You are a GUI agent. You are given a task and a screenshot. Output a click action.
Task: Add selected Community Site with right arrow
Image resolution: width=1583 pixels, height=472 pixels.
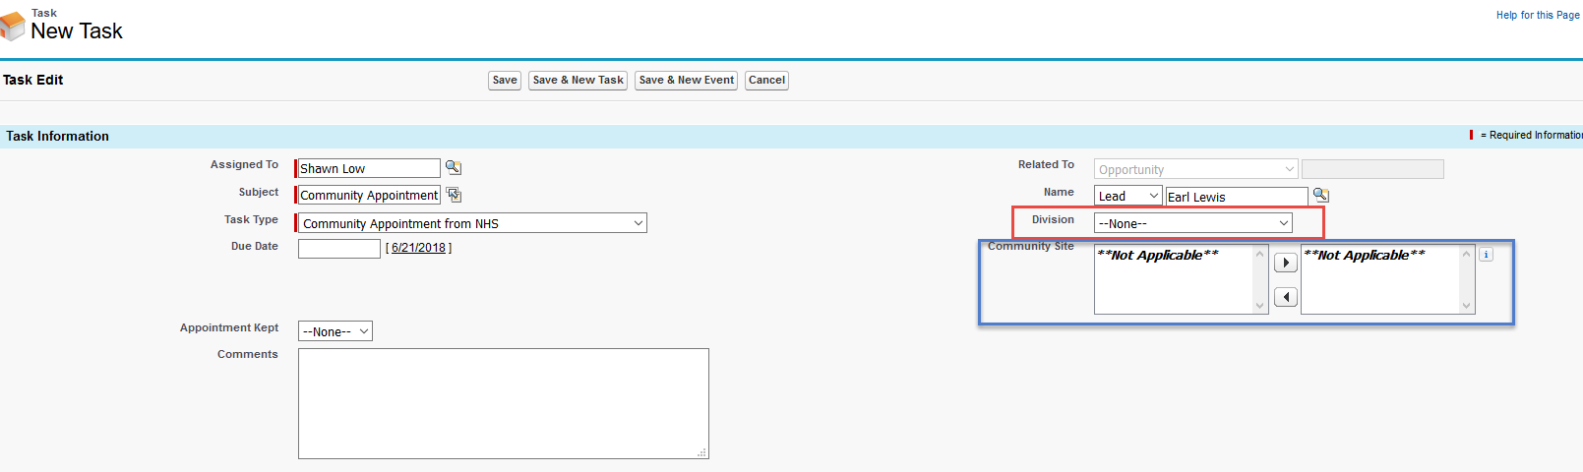pos(1286,263)
